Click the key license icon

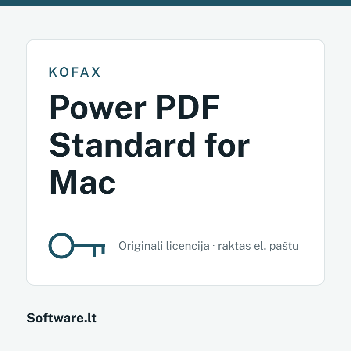click(77, 246)
